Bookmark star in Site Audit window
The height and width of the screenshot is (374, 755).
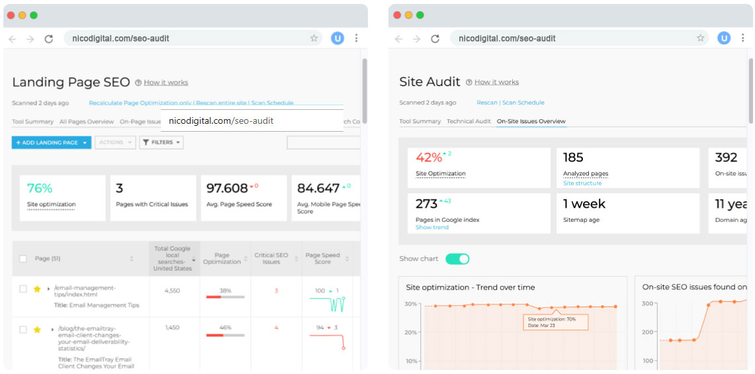coord(701,38)
